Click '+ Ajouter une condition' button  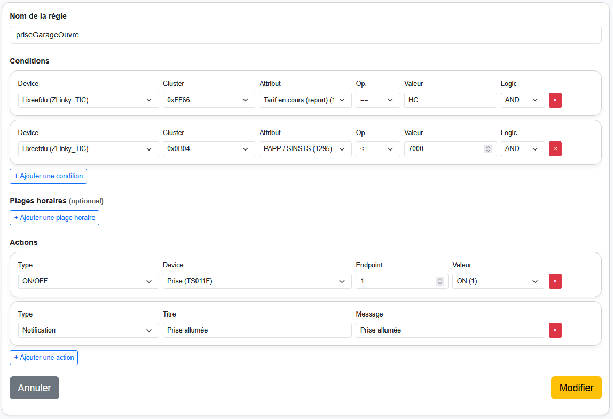pyautogui.click(x=49, y=176)
